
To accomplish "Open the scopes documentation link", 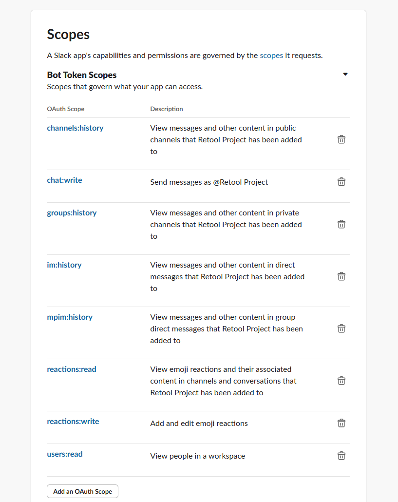I will (x=271, y=56).
